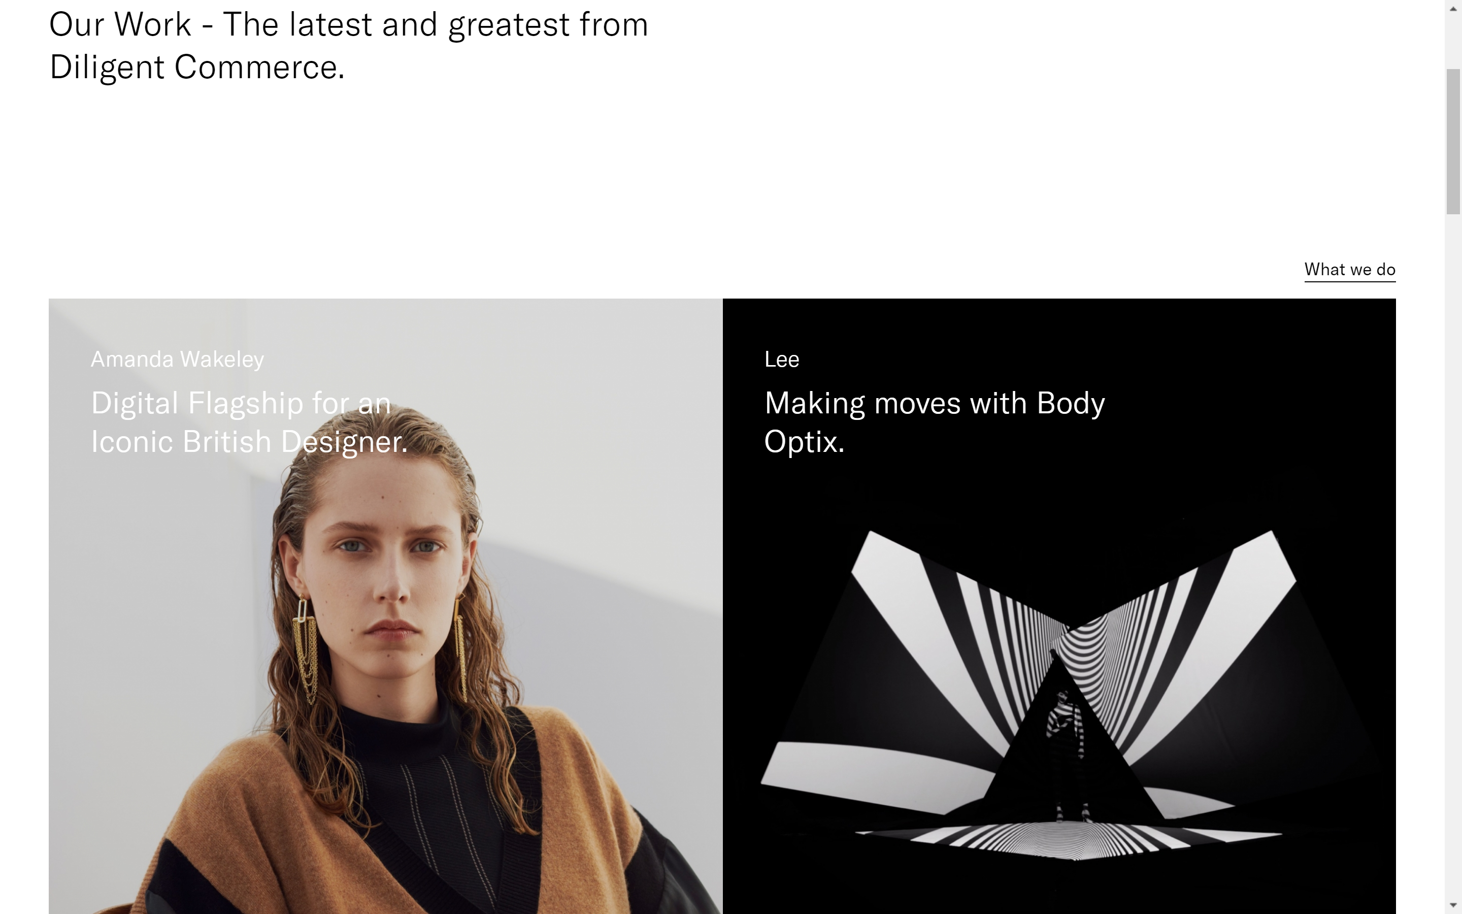Image resolution: width=1462 pixels, height=914 pixels.
Task: Open the What we do link
Action: pos(1350,270)
